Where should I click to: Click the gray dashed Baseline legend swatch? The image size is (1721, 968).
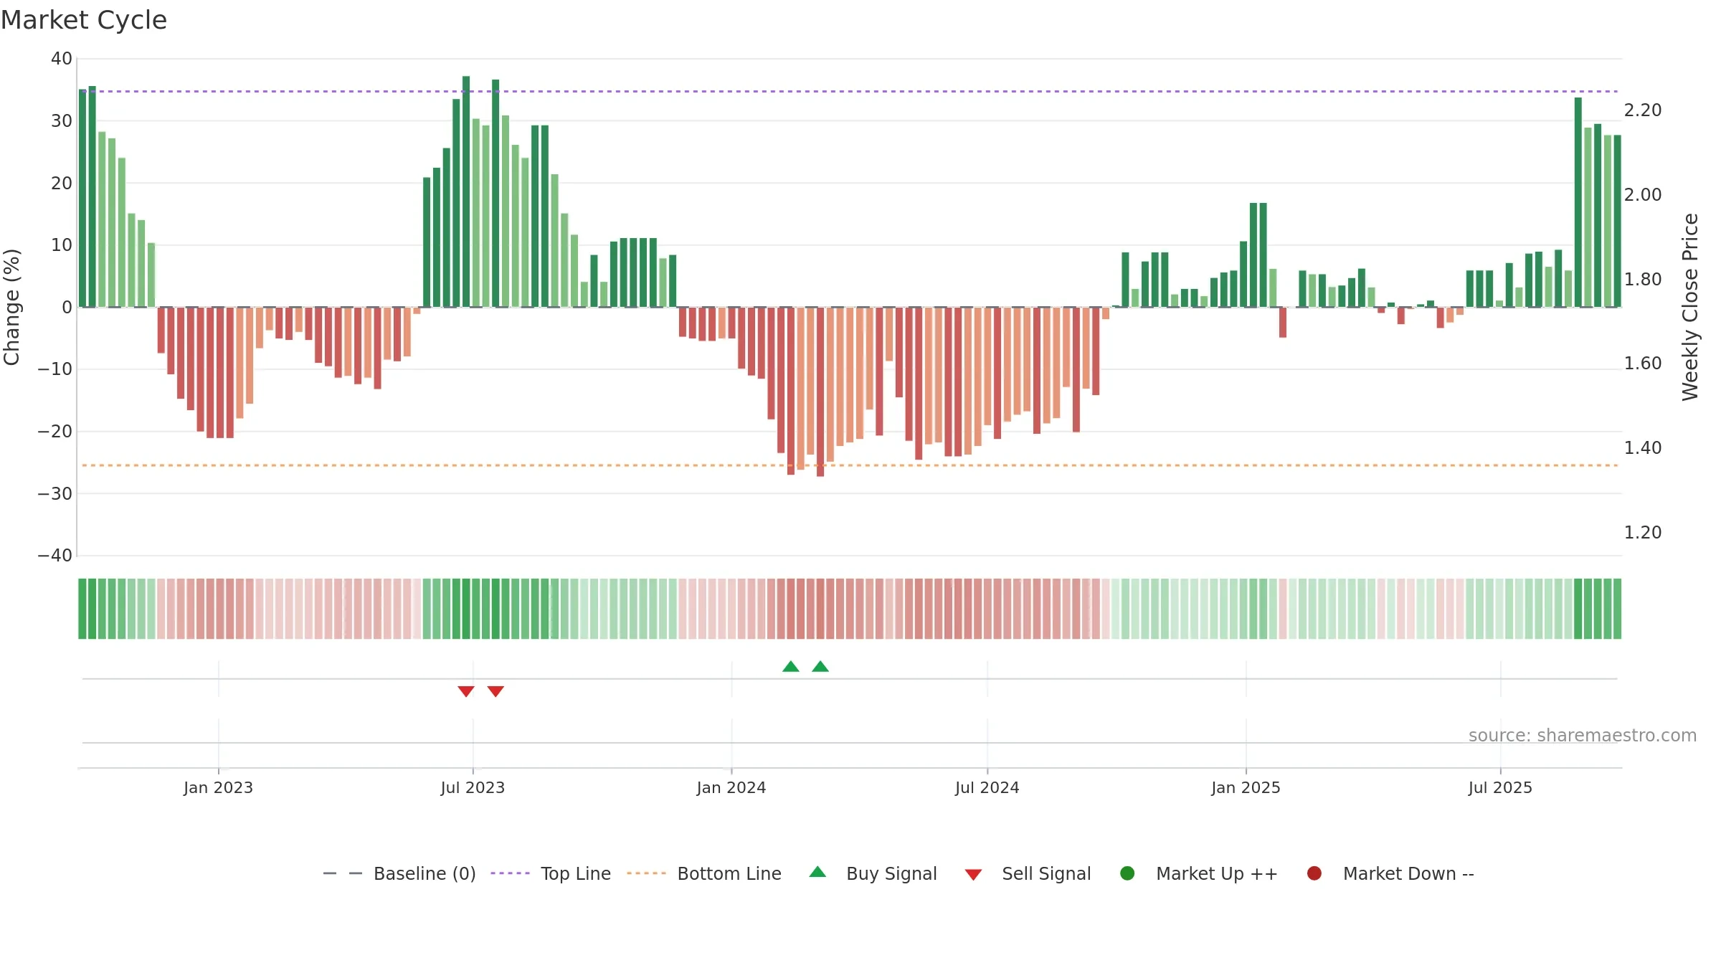point(343,873)
